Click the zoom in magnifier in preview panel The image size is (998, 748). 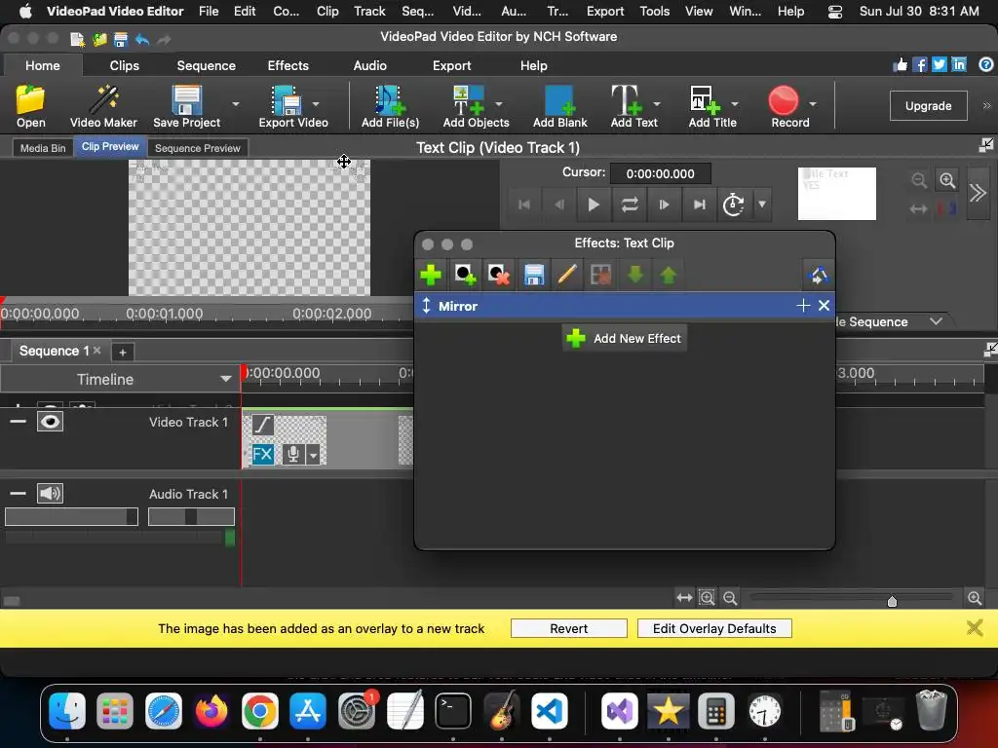pos(947,180)
